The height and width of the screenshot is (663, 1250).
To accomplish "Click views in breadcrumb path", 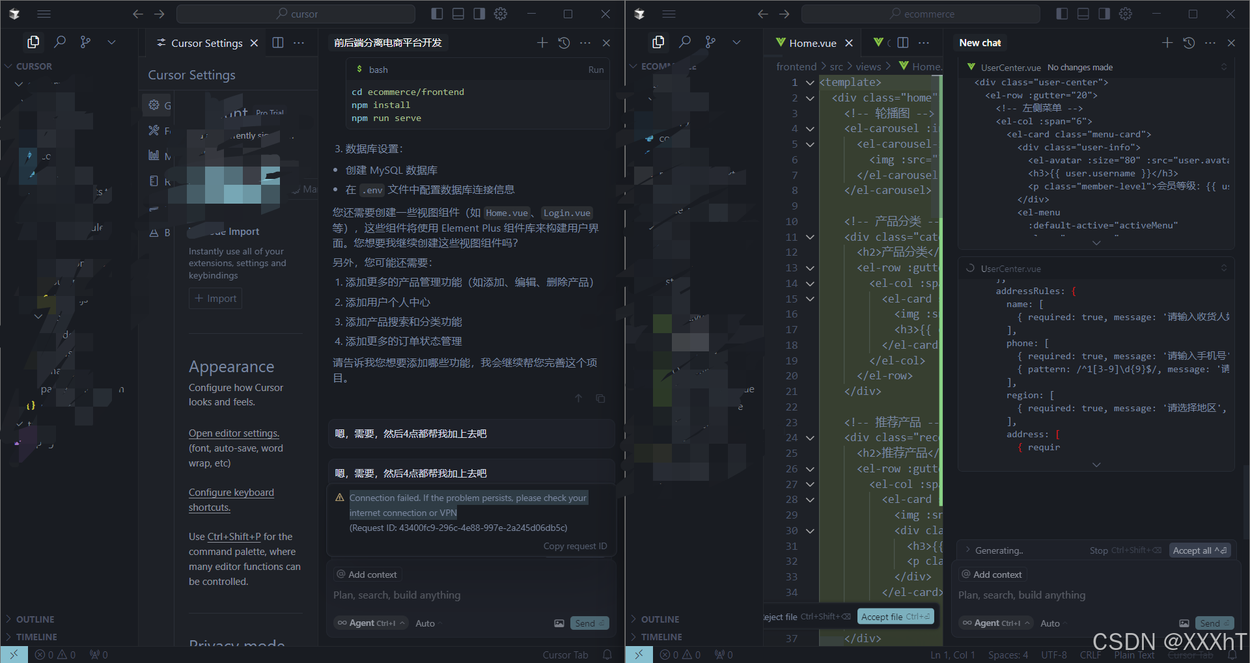I will 868,66.
